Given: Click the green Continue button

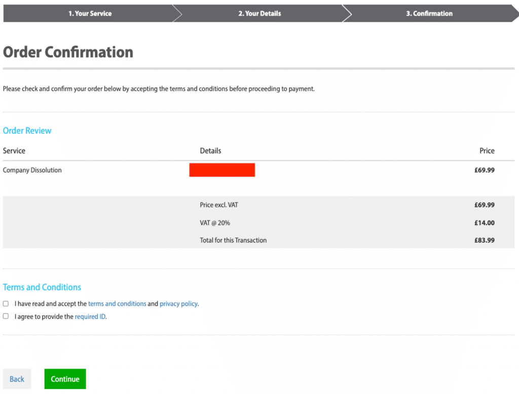Looking at the screenshot, I should [x=65, y=379].
